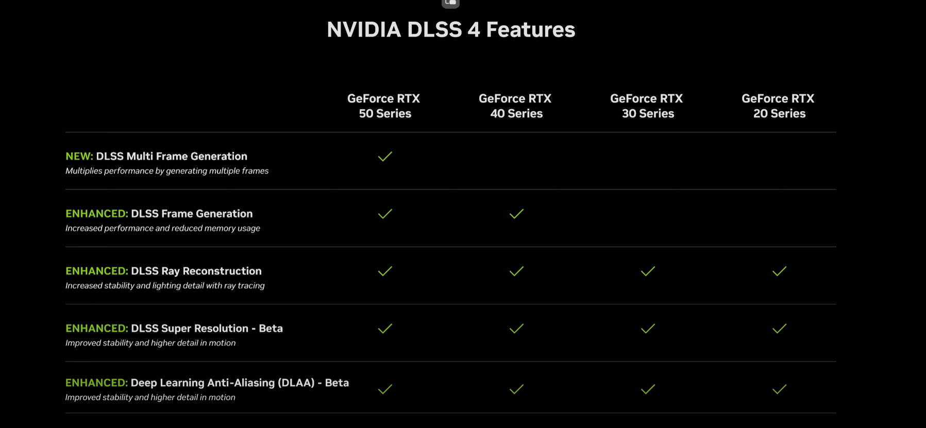Click Ray Reconstruction checkmark under RTX 30 Series
This screenshot has height=428, width=926.
click(x=648, y=271)
